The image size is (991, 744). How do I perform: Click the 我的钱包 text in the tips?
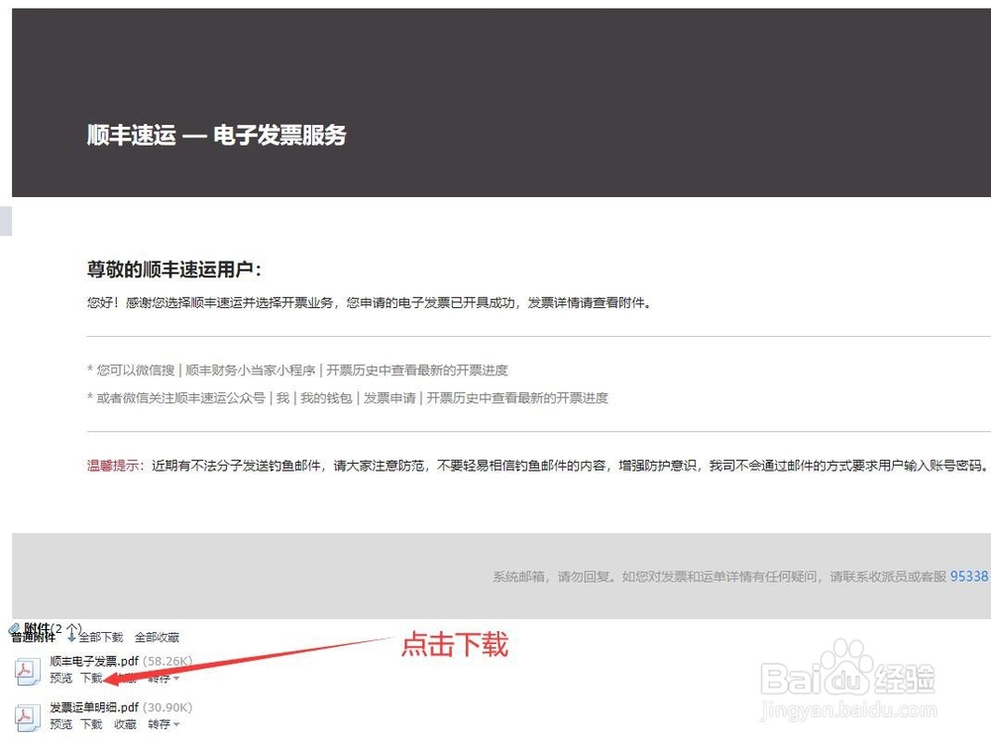326,398
